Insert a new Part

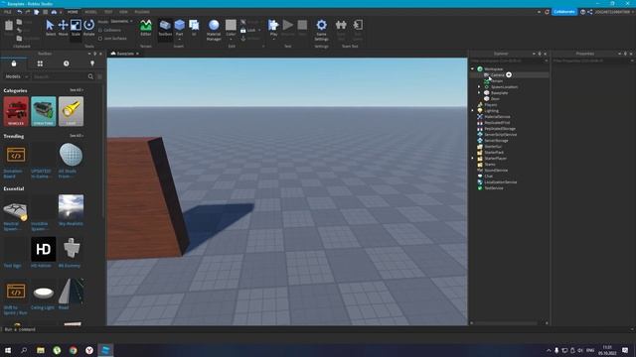tap(179, 25)
